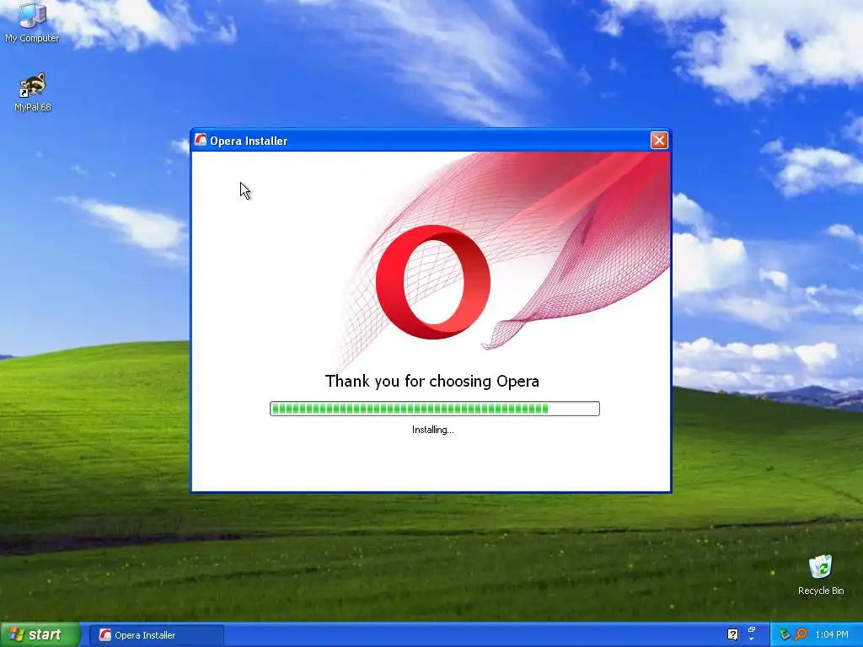Click the Opera Installer title bar icon
The image size is (863, 647).
tap(201, 141)
